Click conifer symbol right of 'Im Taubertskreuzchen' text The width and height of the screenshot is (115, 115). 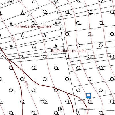[56, 24]
